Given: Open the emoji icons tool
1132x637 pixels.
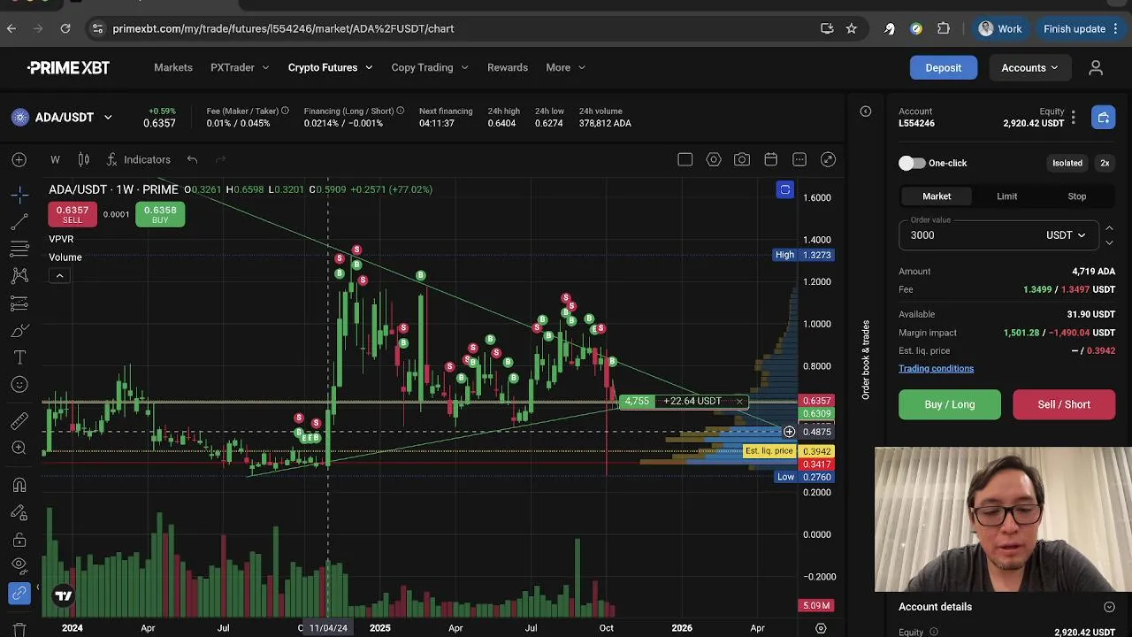Looking at the screenshot, I should pos(19,385).
